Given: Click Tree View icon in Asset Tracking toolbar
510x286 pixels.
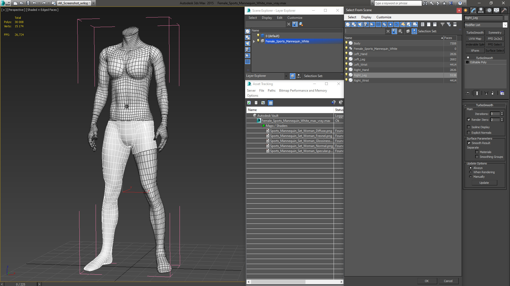Looking at the screenshot, I should [x=263, y=103].
